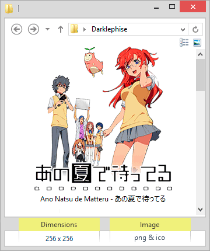Go back using the Back arrow
Image resolution: width=210 pixels, height=251 pixels.
16,29
